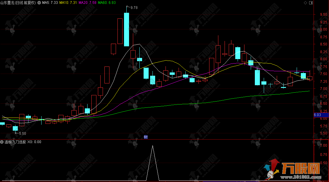
Task: Click the 山东墨龙(日线 前复权) stock title
Action: 18,3
